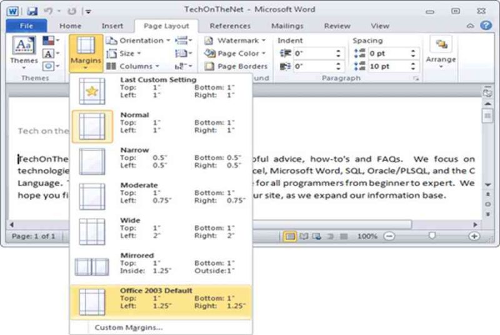Click Page: 1 of 1 status indicator
The width and height of the screenshot is (500, 335).
tap(34, 236)
